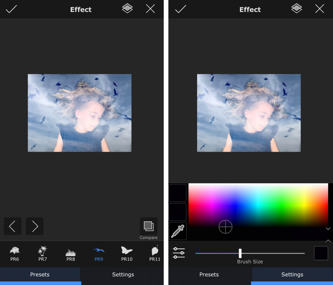Pick the PR7 palm tree preset
Viewport: 333px width, 285px height.
[42, 254]
